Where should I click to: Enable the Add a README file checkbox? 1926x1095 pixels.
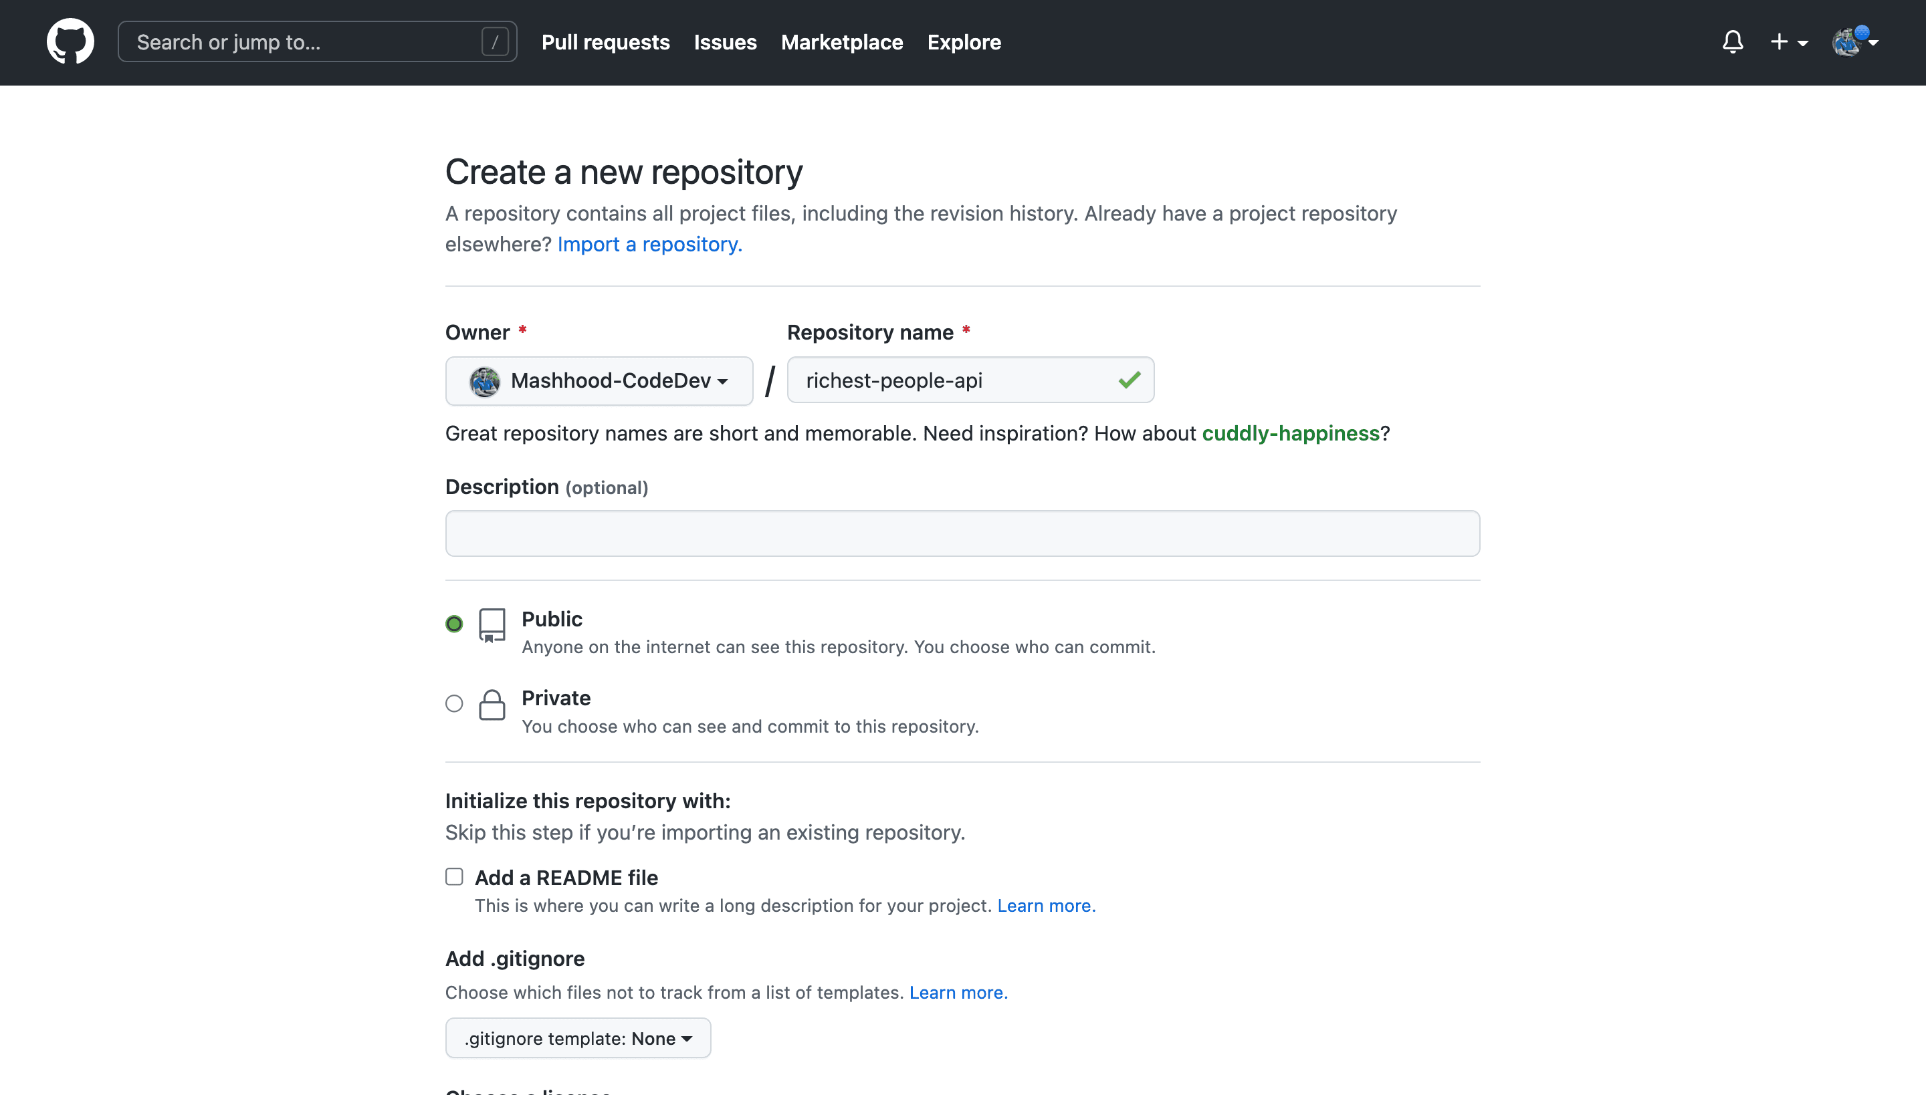pyautogui.click(x=453, y=877)
